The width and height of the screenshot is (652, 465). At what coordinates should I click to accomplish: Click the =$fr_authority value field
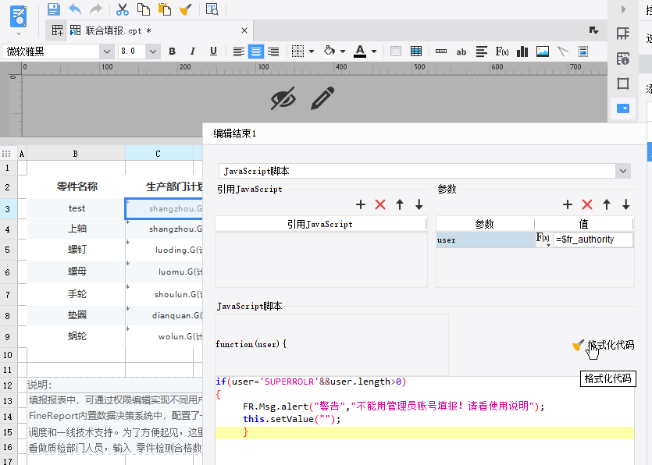click(593, 240)
